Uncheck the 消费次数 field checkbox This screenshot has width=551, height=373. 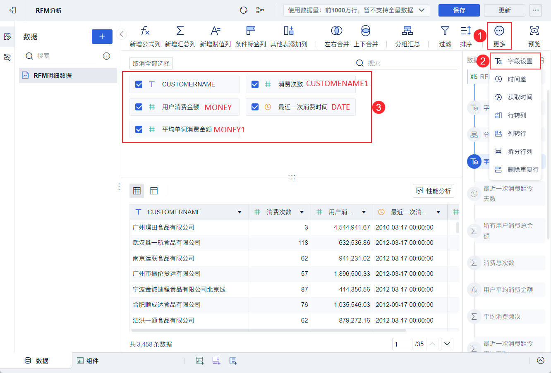[x=255, y=84]
